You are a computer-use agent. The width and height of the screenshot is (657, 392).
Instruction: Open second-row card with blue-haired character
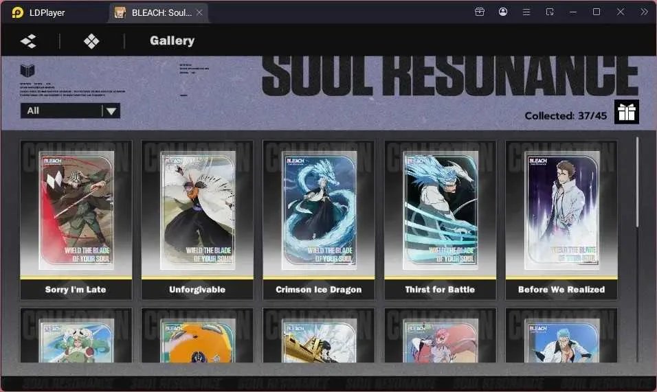tap(561, 336)
